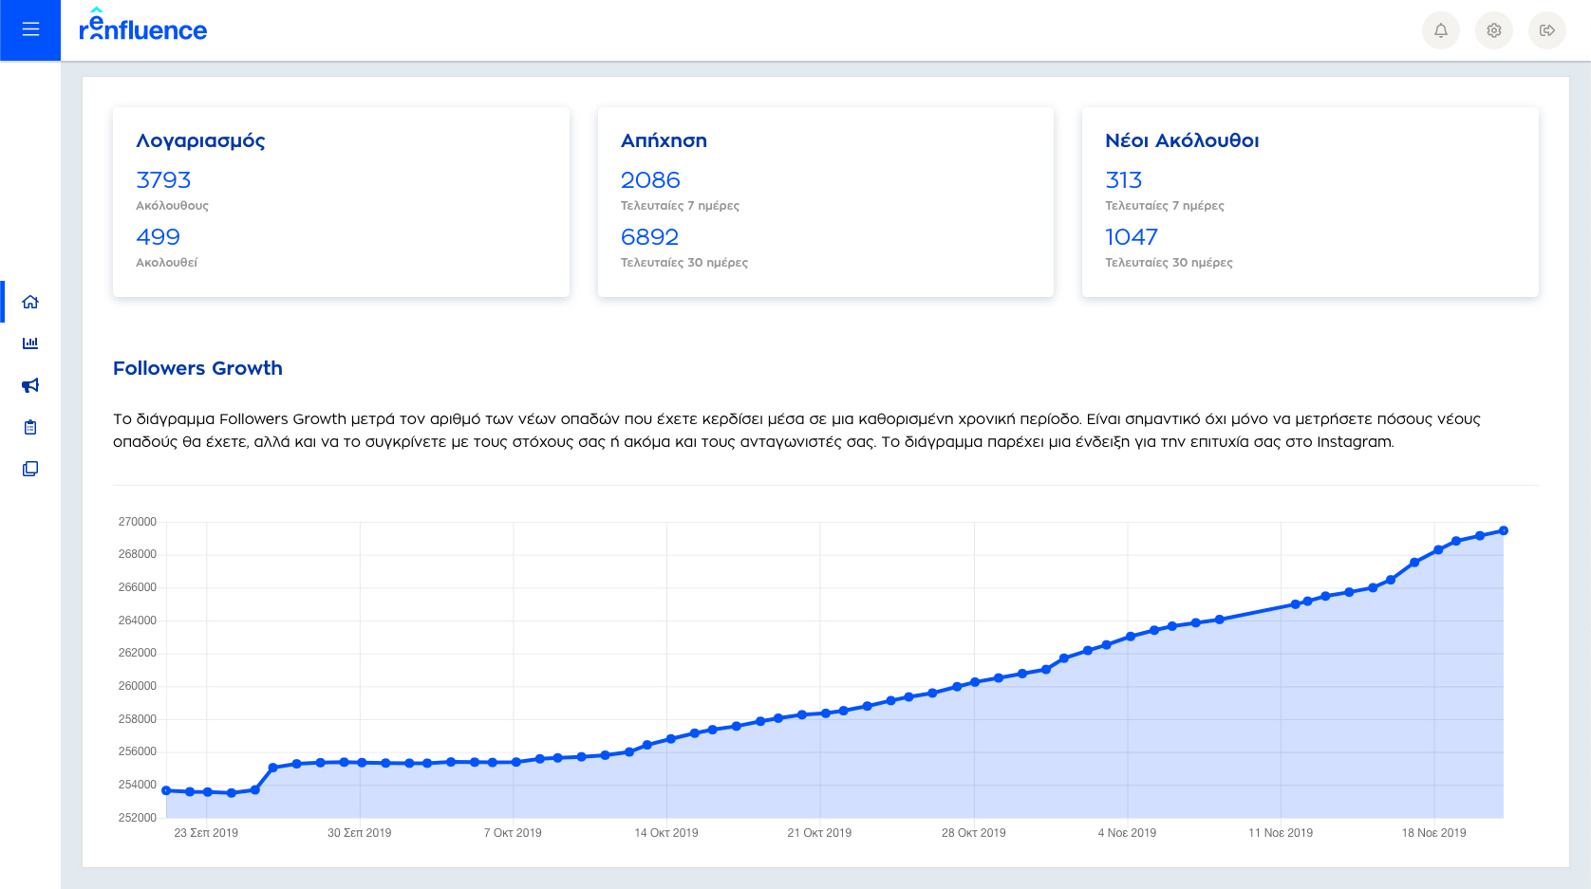Click the 6892 reach value

coord(649,237)
